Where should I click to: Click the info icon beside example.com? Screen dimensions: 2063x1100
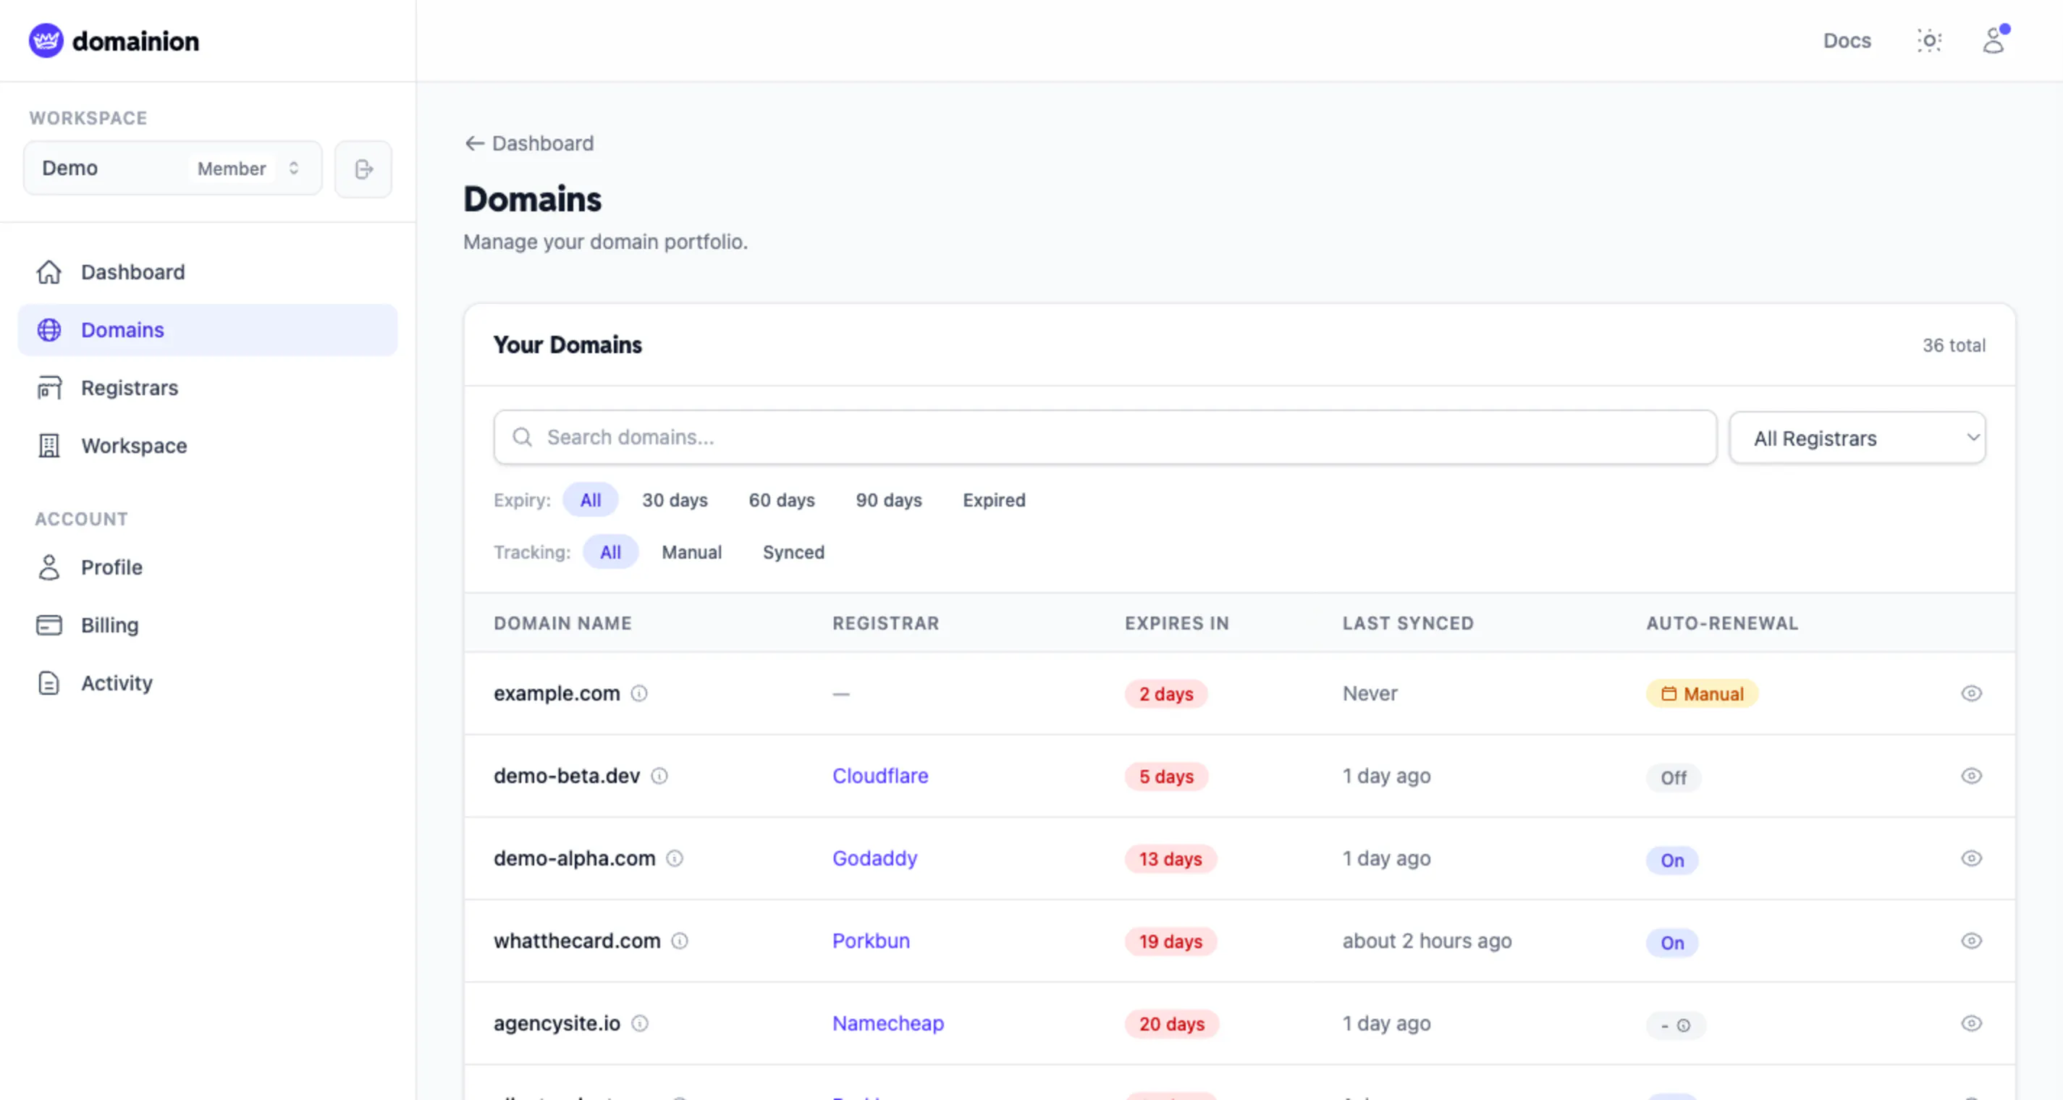639,693
